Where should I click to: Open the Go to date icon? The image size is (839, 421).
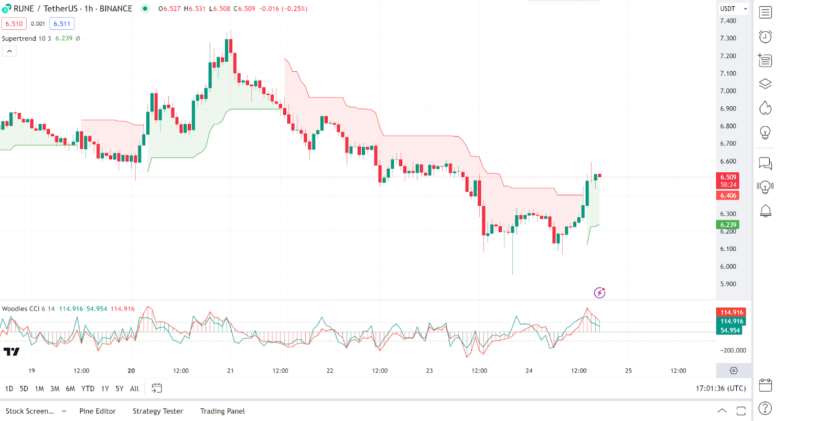156,388
